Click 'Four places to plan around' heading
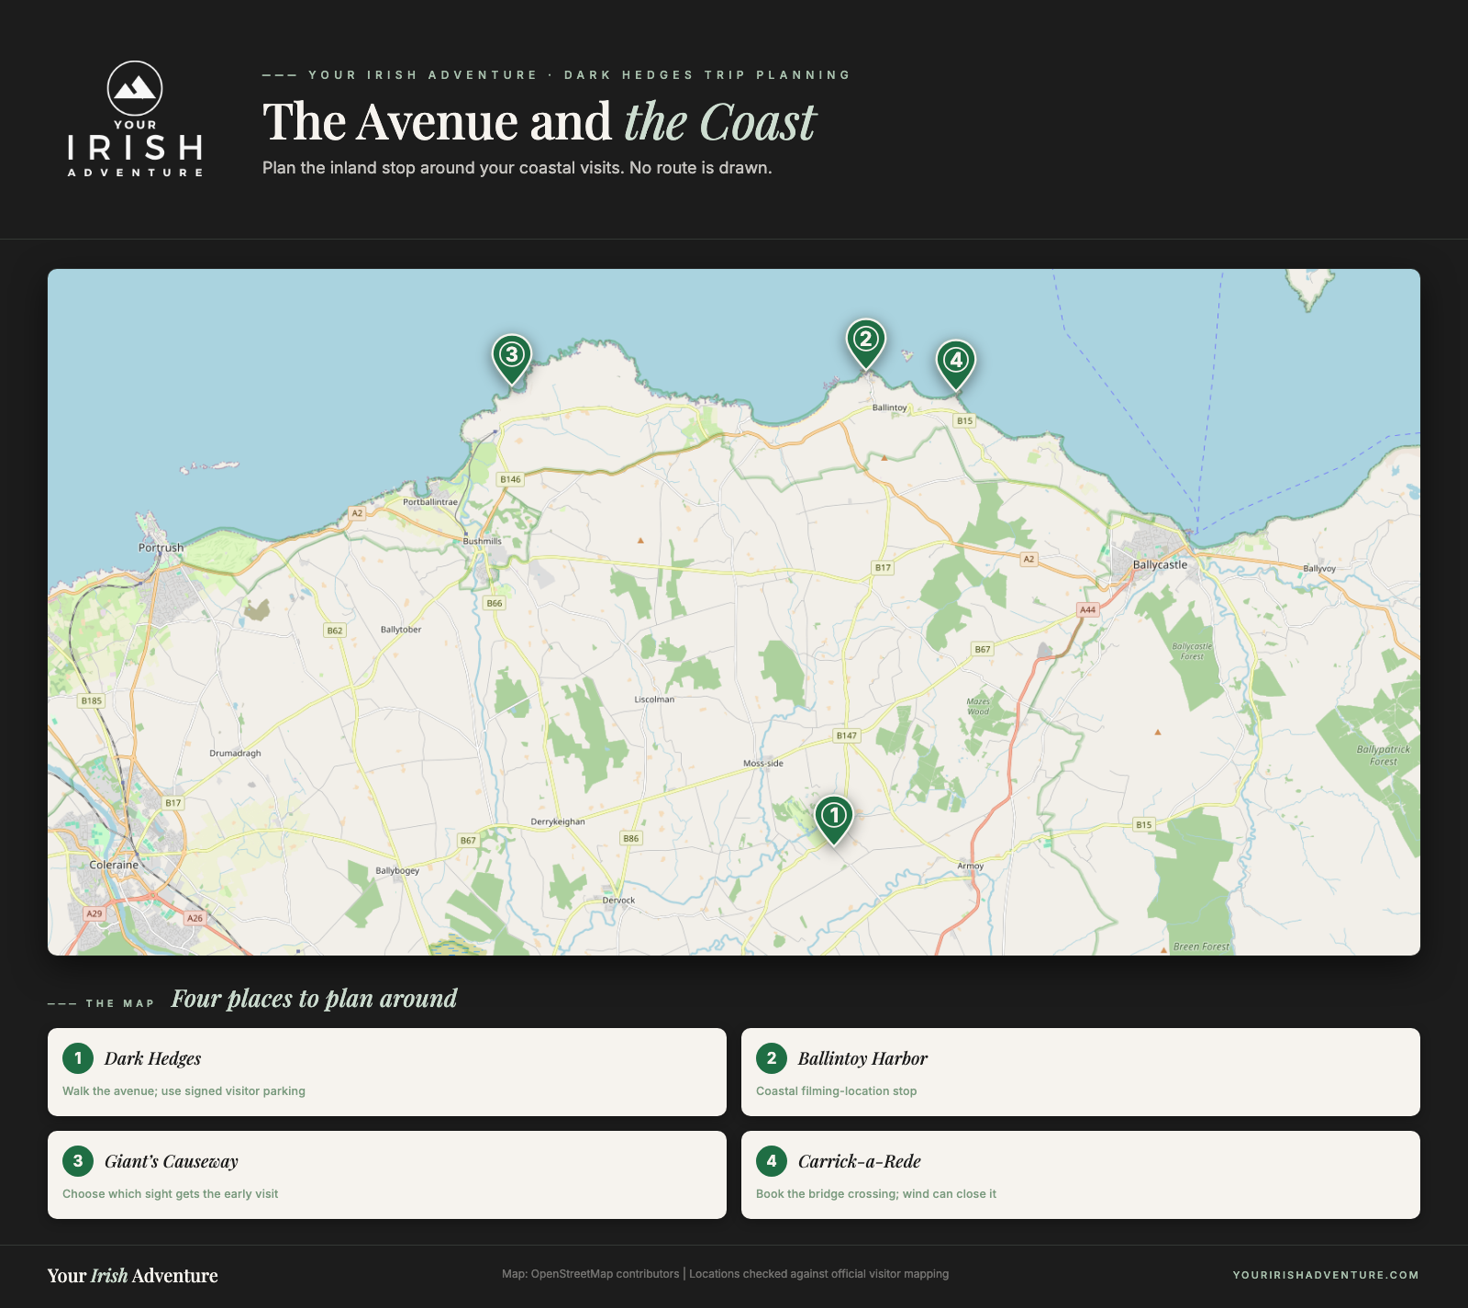The height and width of the screenshot is (1308, 1468). coord(314,999)
